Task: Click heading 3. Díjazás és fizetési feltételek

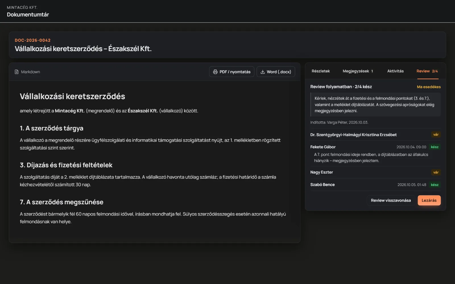Action: [x=66, y=165]
